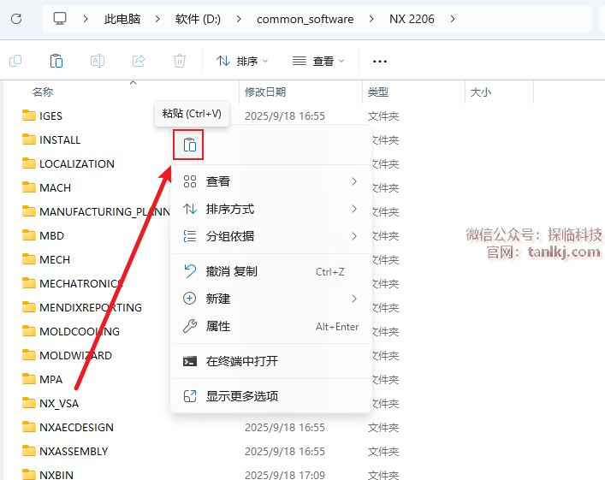Sort by the 名称 column header
Image resolution: width=605 pixels, height=480 pixels.
tap(43, 92)
